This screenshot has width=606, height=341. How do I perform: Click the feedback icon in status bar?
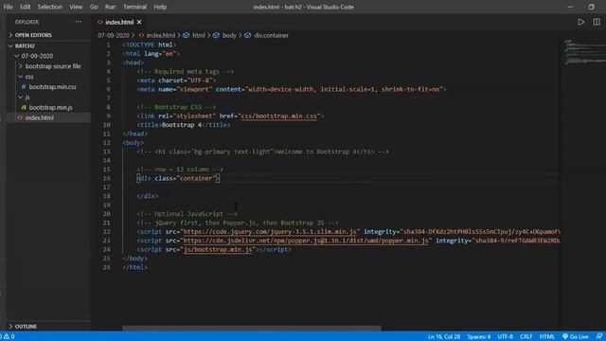click(x=599, y=336)
